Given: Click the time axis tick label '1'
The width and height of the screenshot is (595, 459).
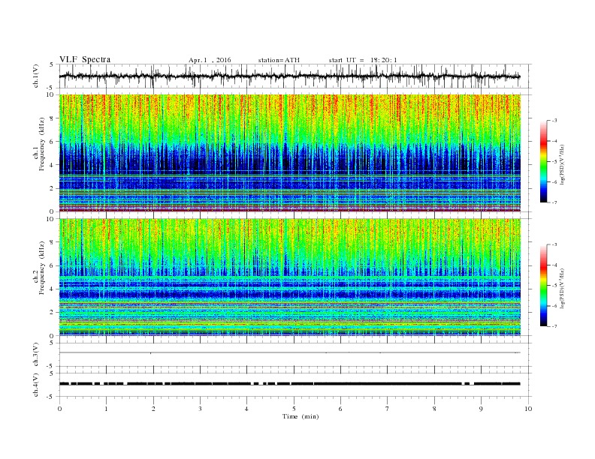Looking at the screenshot, I should point(106,409).
